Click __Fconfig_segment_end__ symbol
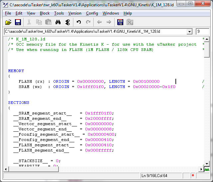This screenshot has height=182, width=213. click(x=44, y=140)
